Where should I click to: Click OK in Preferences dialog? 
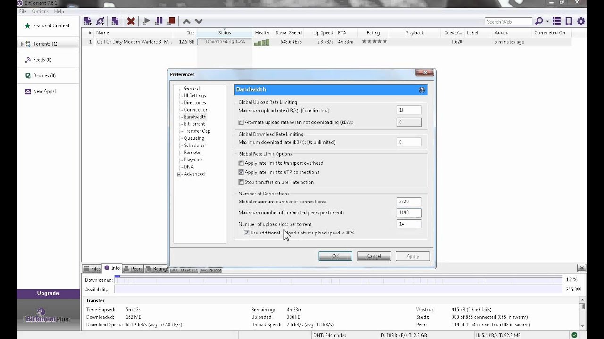click(x=335, y=256)
